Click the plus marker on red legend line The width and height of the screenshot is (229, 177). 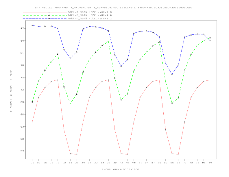tap(49, 12)
